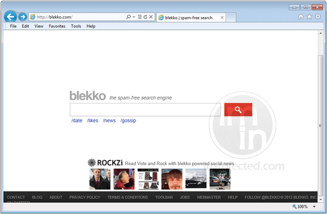
Task: Click the /gossip slashtag link
Action: click(x=128, y=121)
